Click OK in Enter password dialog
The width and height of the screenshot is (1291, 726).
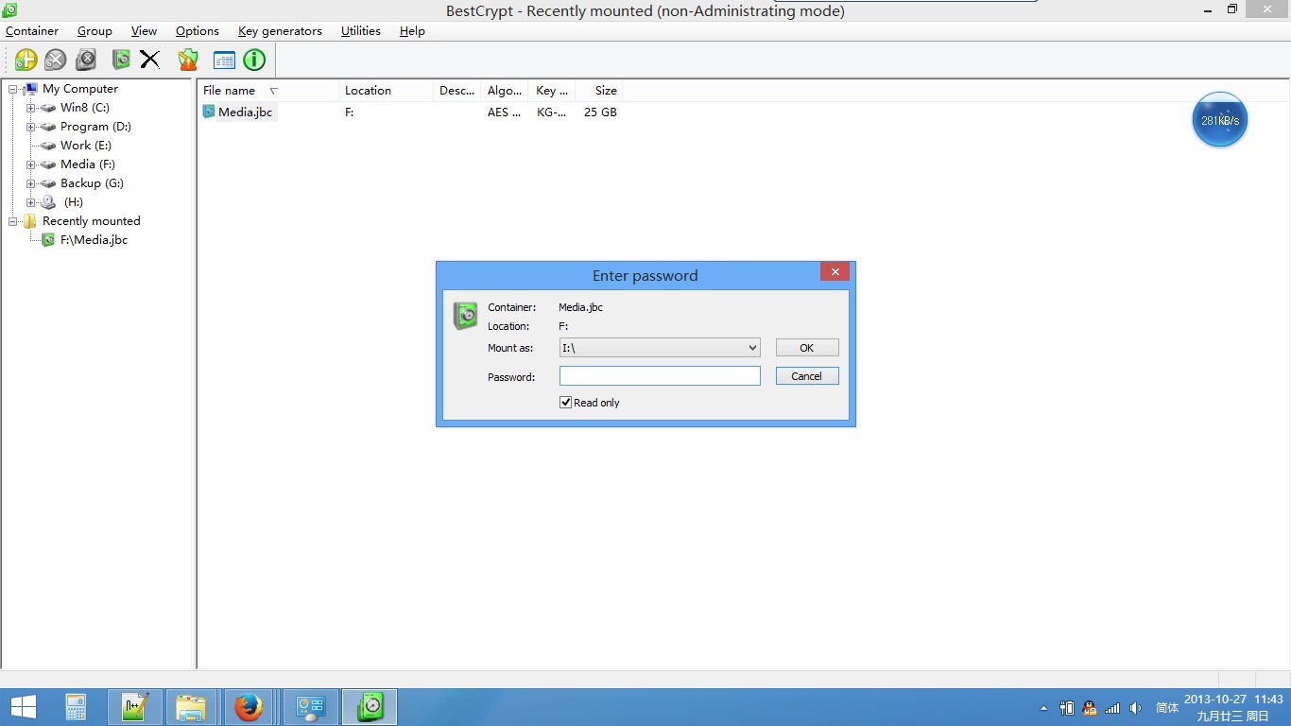click(x=807, y=348)
